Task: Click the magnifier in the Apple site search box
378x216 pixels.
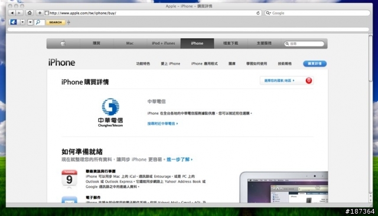Action: (x=287, y=44)
